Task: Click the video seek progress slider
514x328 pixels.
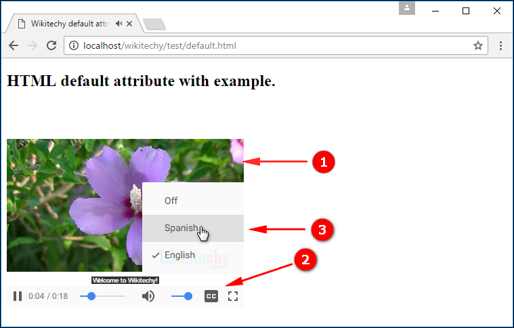Action: click(102, 296)
